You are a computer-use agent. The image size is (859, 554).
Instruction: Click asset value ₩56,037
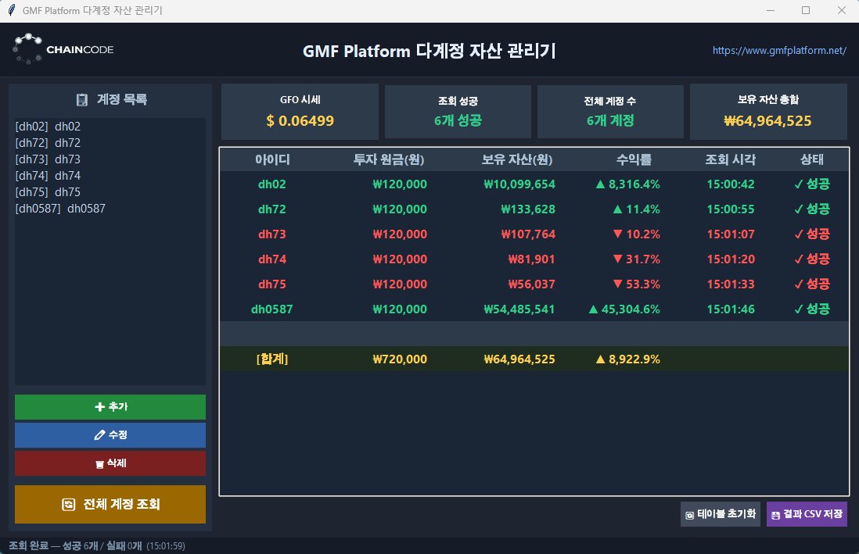(x=531, y=284)
